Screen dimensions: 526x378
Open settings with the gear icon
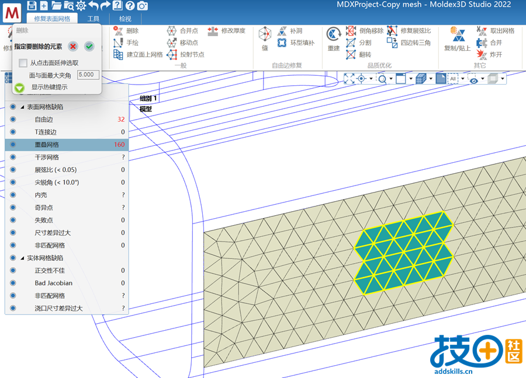click(x=81, y=5)
